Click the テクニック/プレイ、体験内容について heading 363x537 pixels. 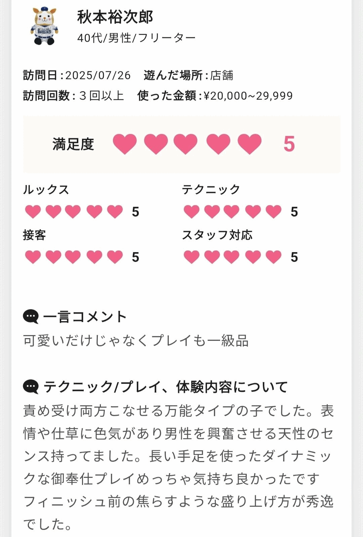(x=165, y=387)
